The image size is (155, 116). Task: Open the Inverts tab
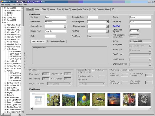point(74,9)
